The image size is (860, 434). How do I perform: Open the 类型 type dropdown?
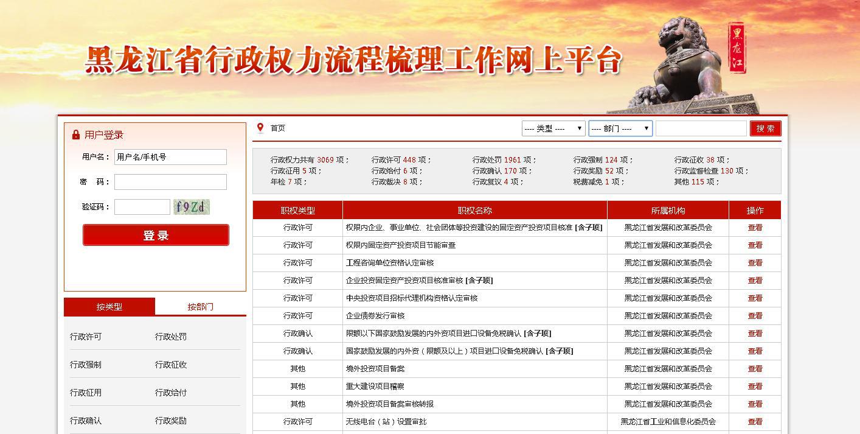553,128
